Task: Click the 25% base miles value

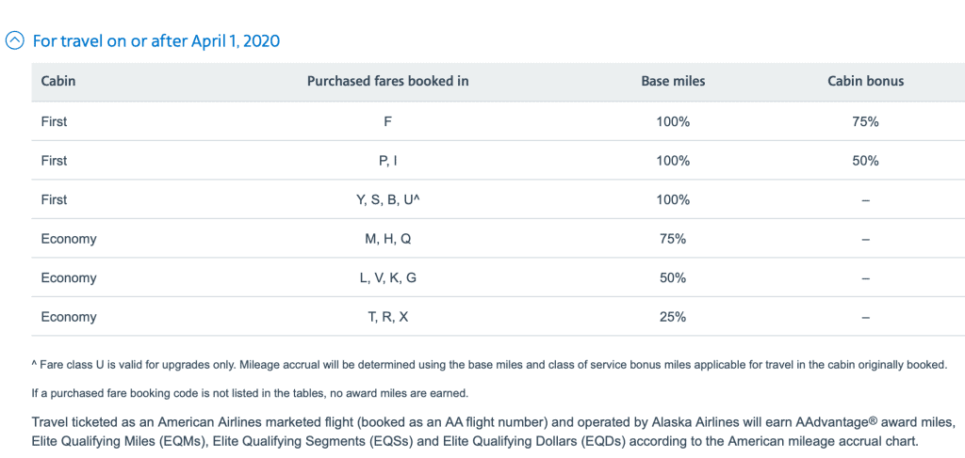Action: 673,317
